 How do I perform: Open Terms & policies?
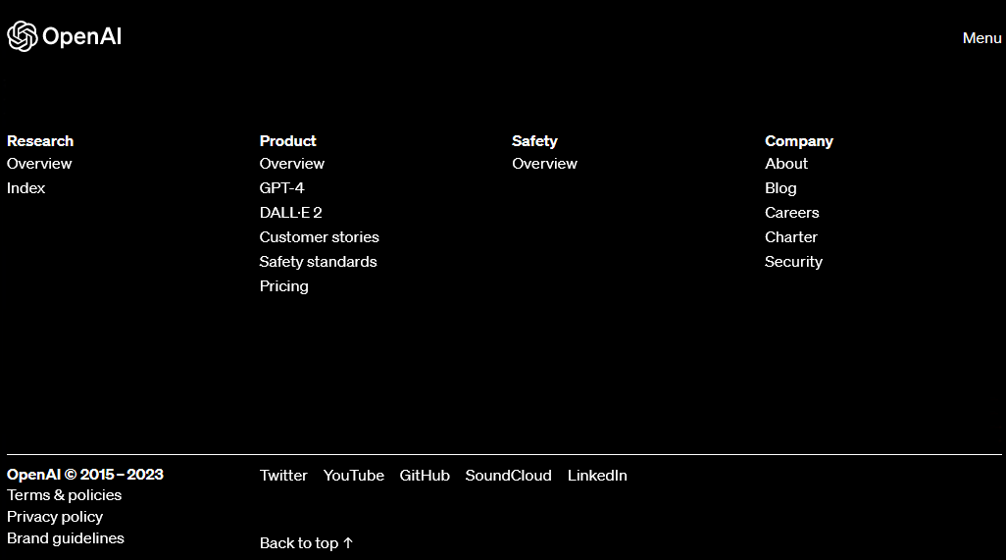(x=64, y=495)
